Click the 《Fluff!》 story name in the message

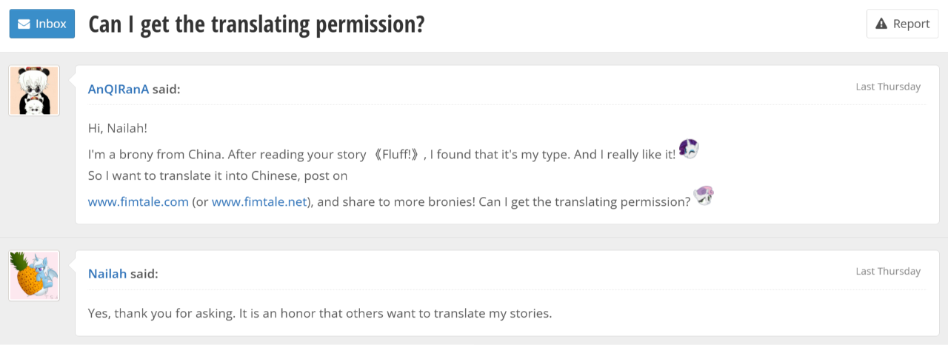point(396,154)
